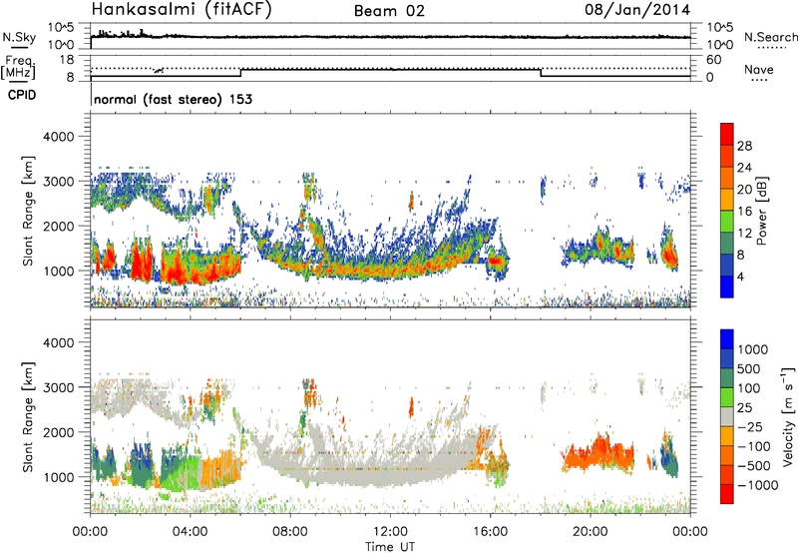Select the Freq. [MHz] axis label
The height and width of the screenshot is (553, 798).
[x=19, y=68]
